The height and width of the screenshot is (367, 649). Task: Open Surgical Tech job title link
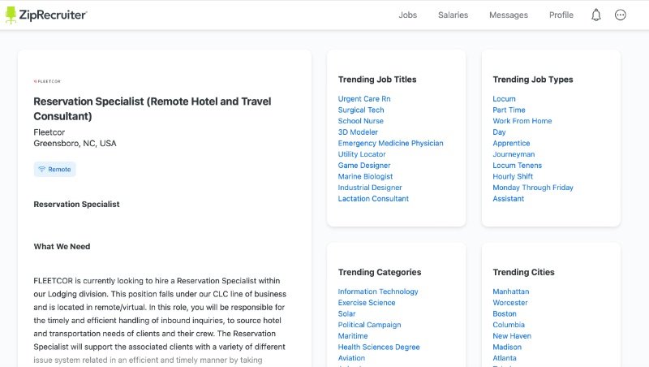tap(361, 110)
